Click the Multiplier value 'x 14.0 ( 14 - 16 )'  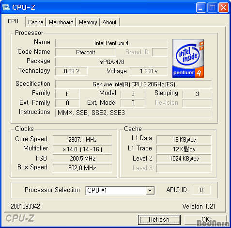(x=82, y=149)
